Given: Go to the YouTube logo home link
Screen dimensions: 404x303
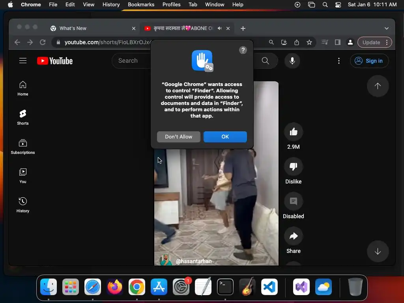Looking at the screenshot, I should click(55, 61).
